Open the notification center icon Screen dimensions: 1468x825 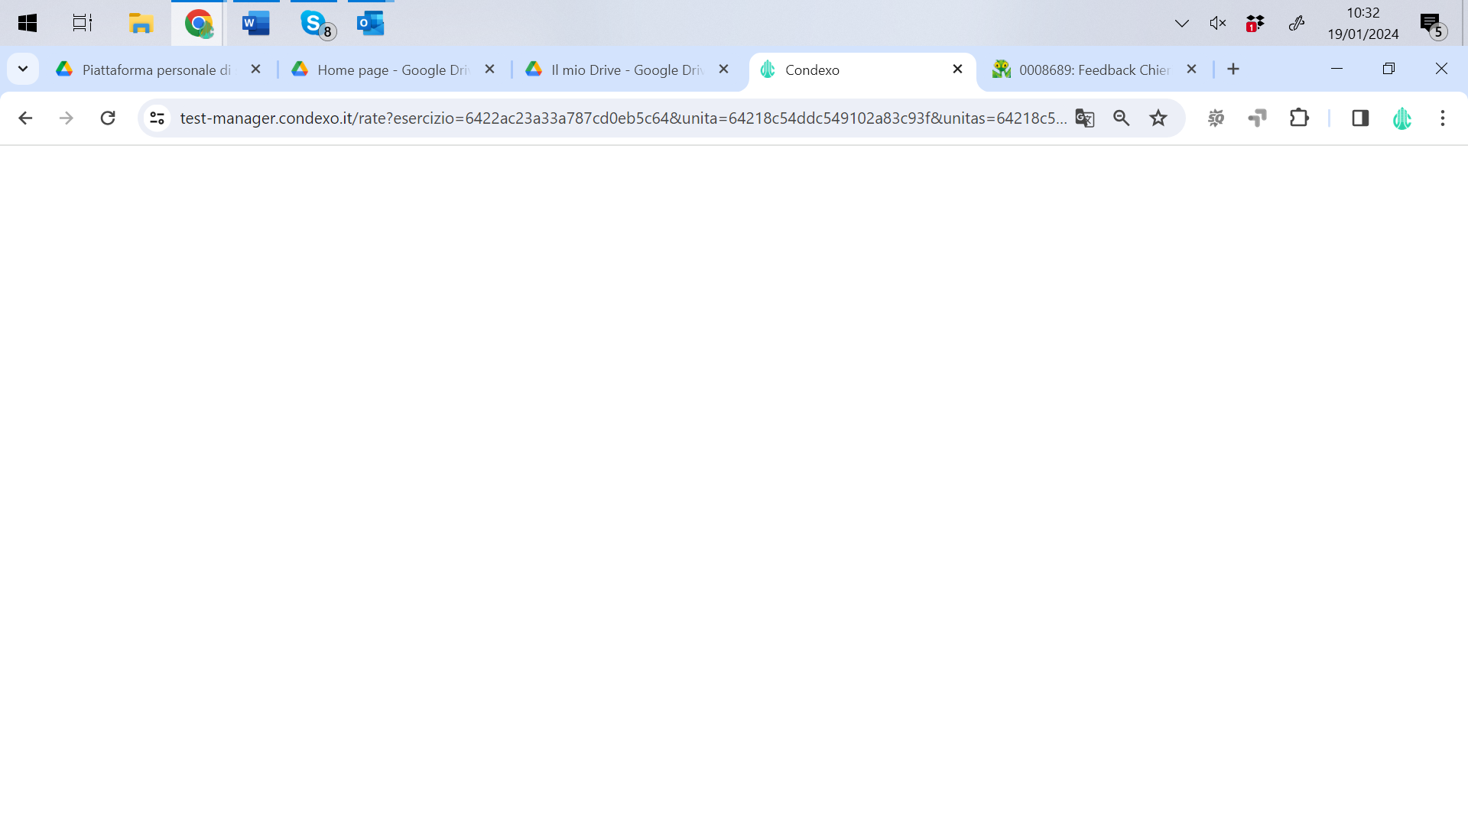[x=1431, y=24]
